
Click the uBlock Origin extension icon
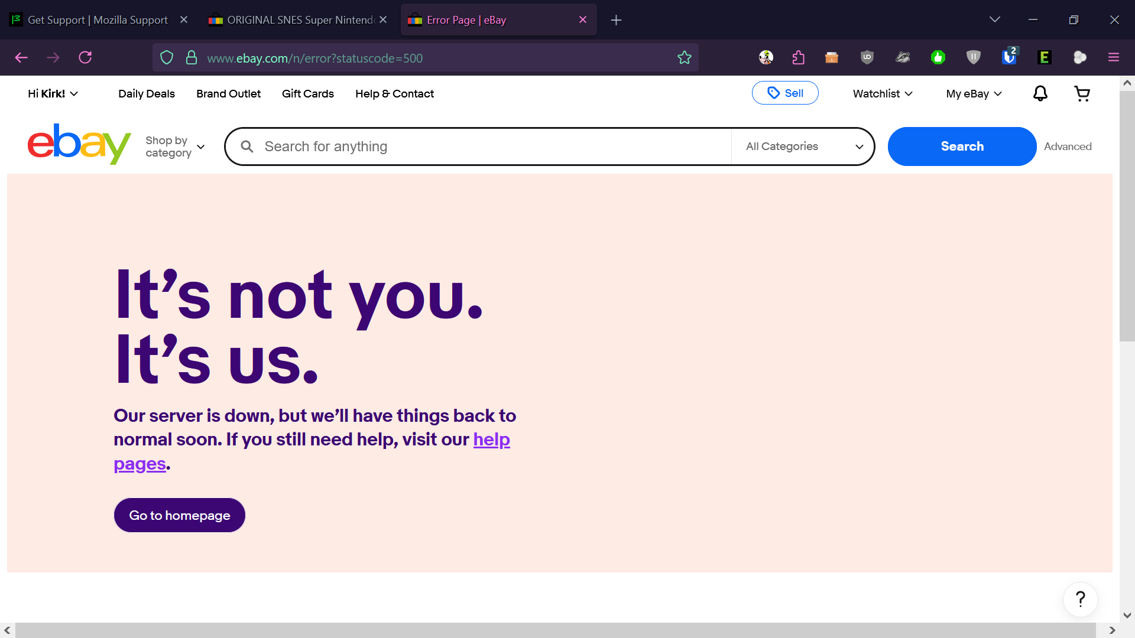point(867,57)
